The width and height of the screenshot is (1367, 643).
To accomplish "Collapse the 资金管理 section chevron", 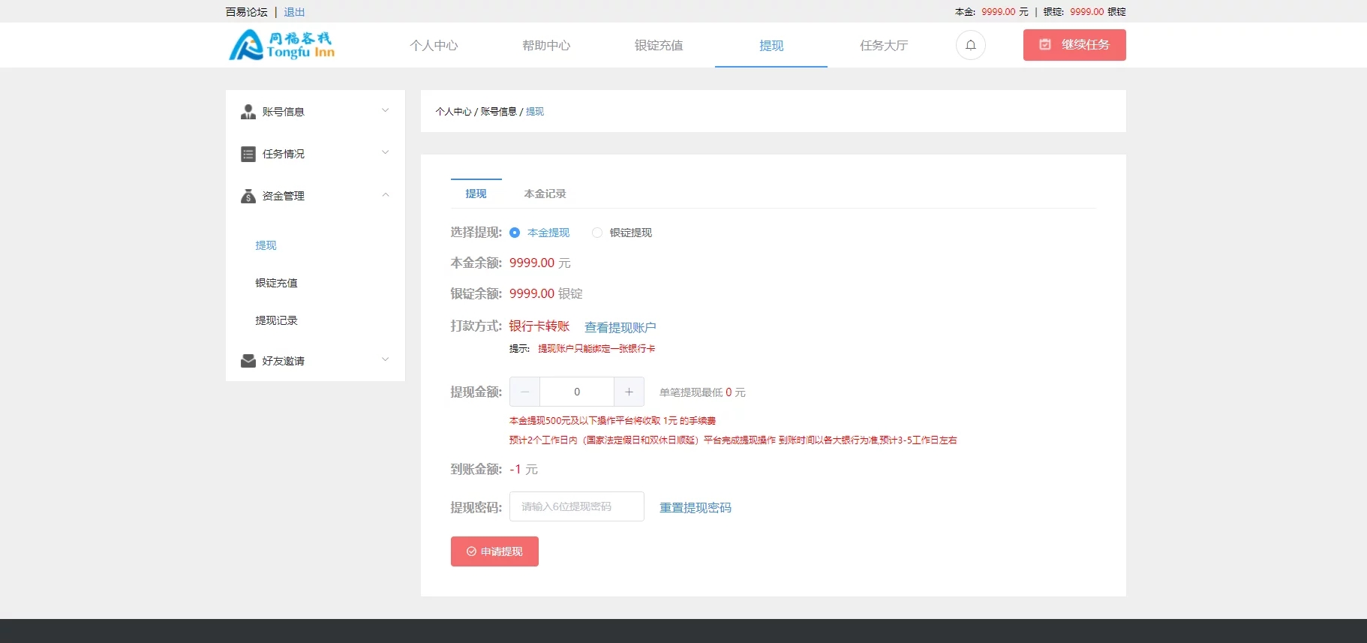I will pos(386,195).
